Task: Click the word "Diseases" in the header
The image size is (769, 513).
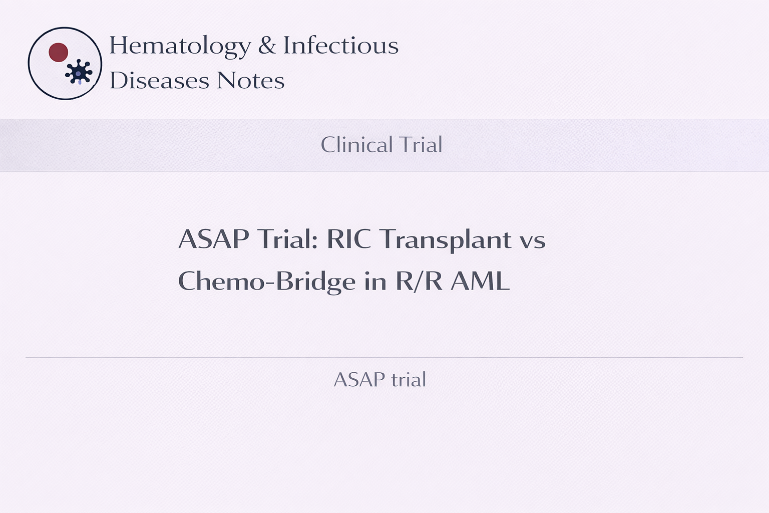Action: coord(159,81)
